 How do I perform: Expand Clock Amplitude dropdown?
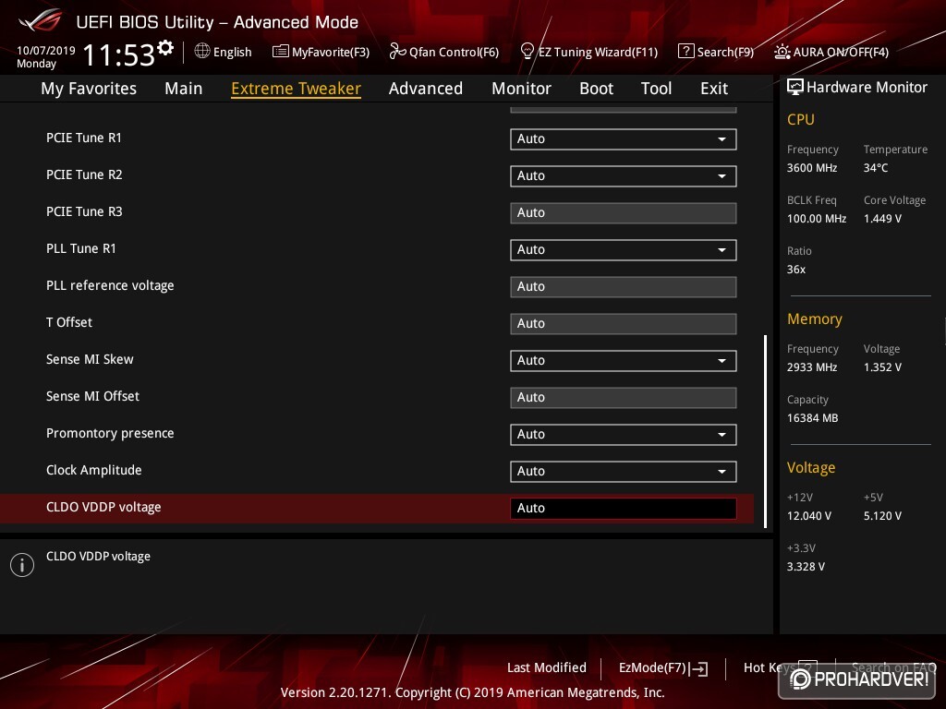pos(623,471)
